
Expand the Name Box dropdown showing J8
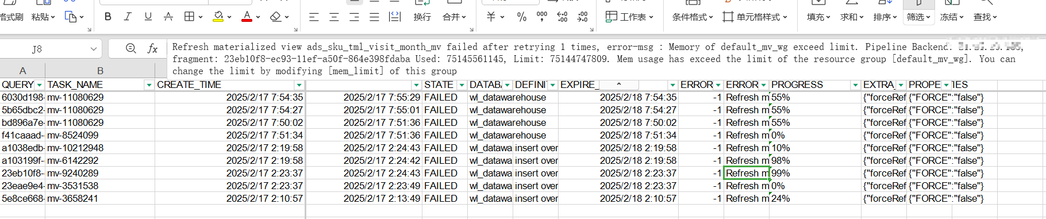93,49
